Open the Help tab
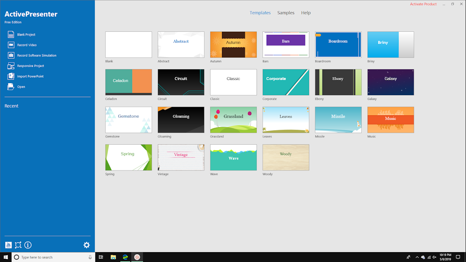 305,13
